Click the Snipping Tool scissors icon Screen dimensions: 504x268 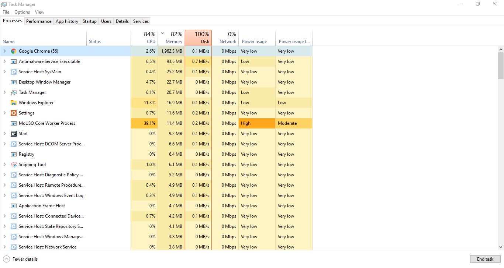click(14, 165)
